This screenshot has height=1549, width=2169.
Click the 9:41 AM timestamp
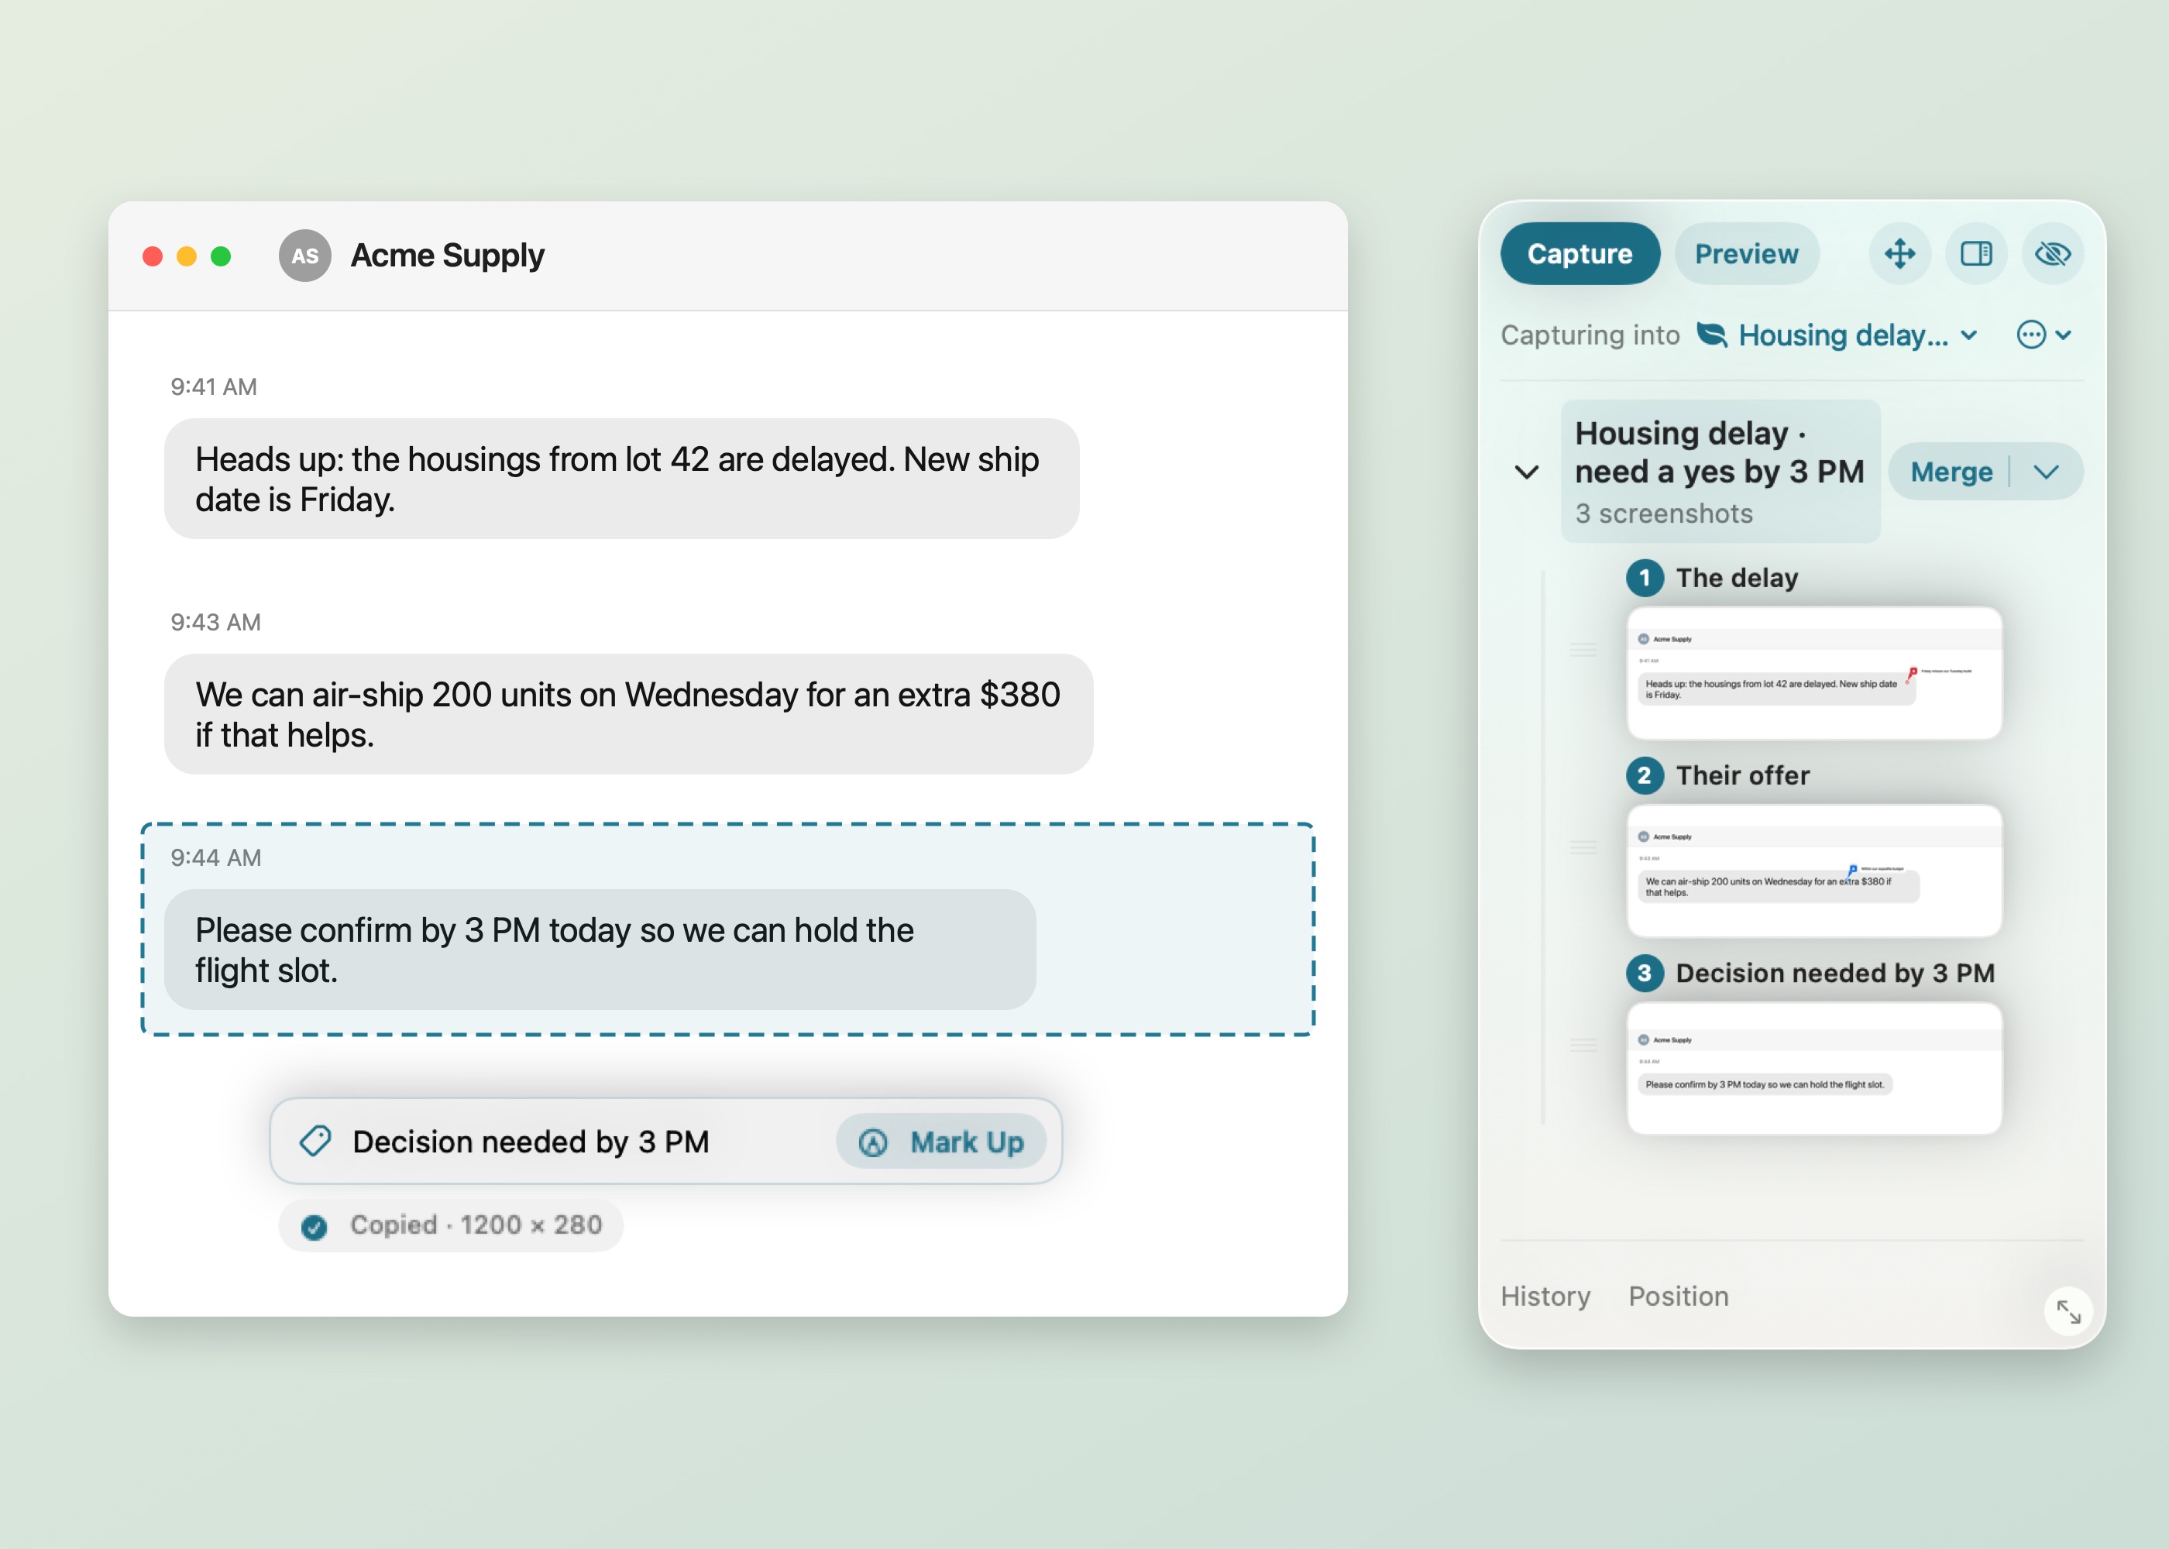[214, 386]
